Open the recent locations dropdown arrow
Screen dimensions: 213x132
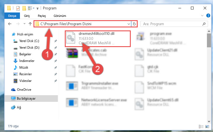tap(24, 24)
